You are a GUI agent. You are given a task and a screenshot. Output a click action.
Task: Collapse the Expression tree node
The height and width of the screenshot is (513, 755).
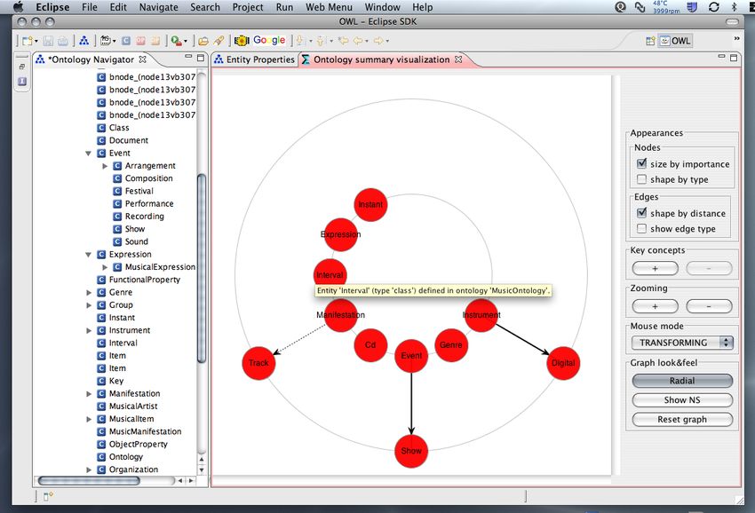88,255
